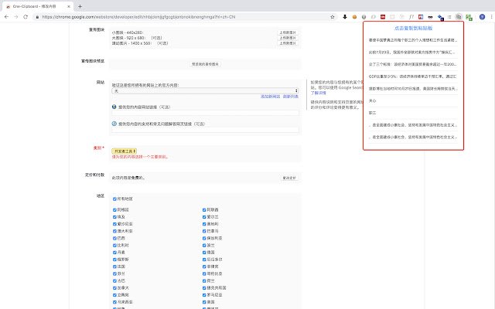This screenshot has height=309, width=495.
Task: Click the support and FAQ link input field
Action: click(205, 130)
